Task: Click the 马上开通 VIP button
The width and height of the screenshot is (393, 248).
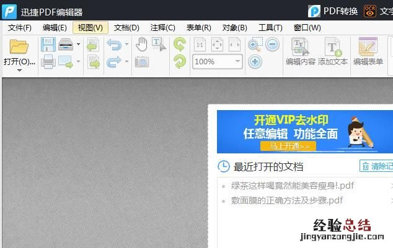Action: pyautogui.click(x=288, y=146)
